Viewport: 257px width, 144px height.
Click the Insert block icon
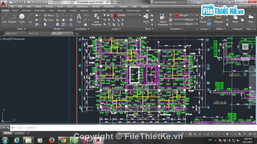(146, 18)
